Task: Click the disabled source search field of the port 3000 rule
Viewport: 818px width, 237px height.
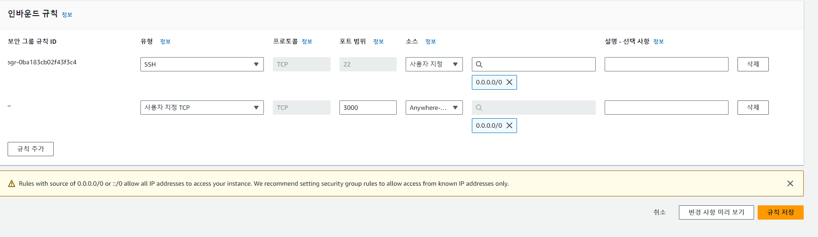Action: click(x=534, y=108)
